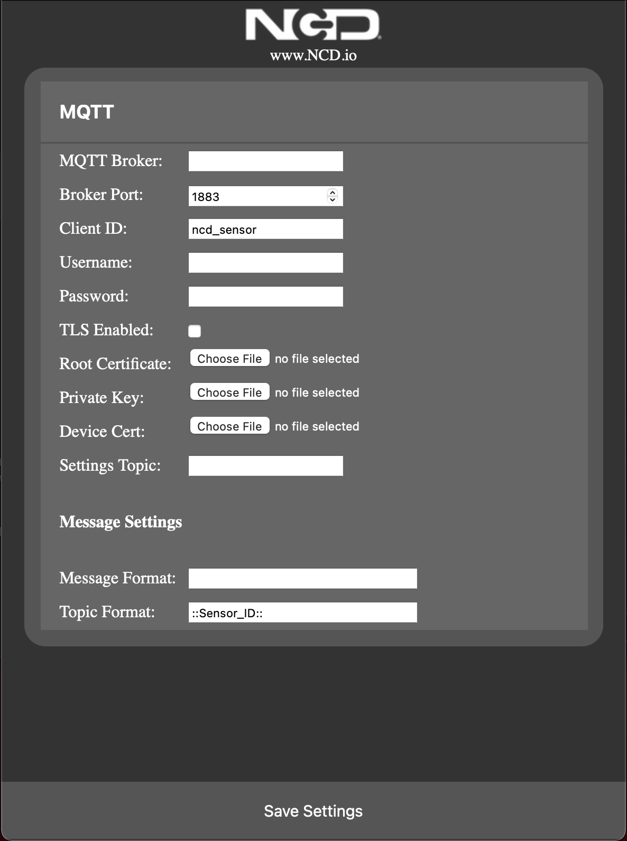
Task: Click Choose File for Root Certificate
Action: [x=229, y=358]
